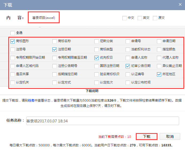Image resolution: width=185 pixels, height=152 pixels.
Task: Close the 下载 dialog with the X
Action: tap(179, 4)
